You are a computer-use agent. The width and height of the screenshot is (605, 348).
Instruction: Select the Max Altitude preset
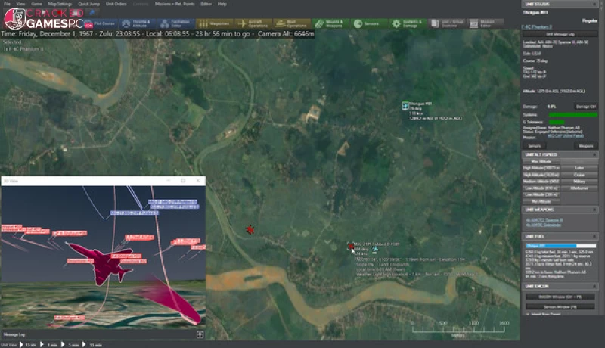(541, 161)
